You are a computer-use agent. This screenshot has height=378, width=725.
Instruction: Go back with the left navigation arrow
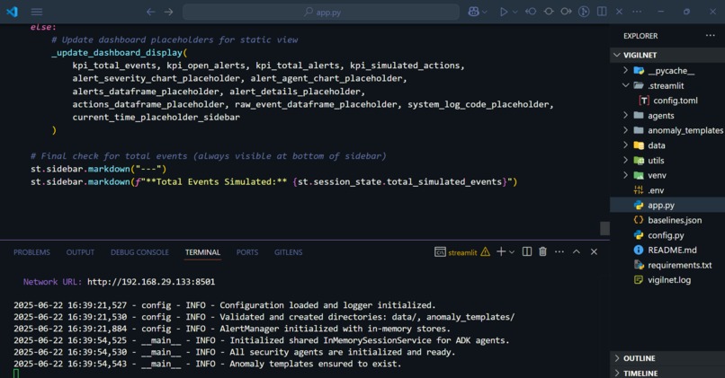(151, 12)
